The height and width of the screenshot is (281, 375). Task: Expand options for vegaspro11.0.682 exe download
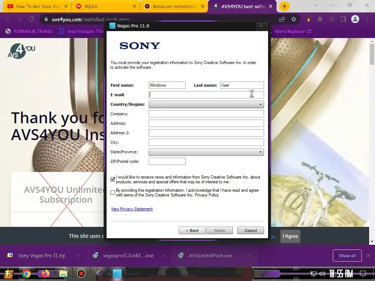(x=163, y=256)
